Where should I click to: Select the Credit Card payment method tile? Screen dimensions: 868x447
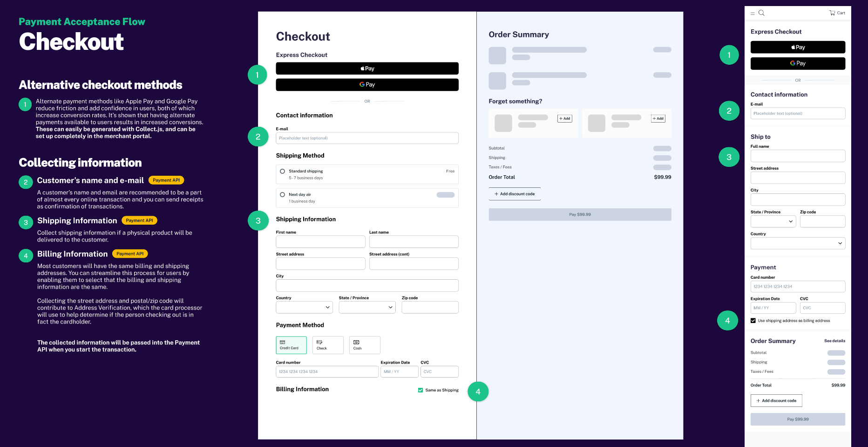[x=291, y=345]
